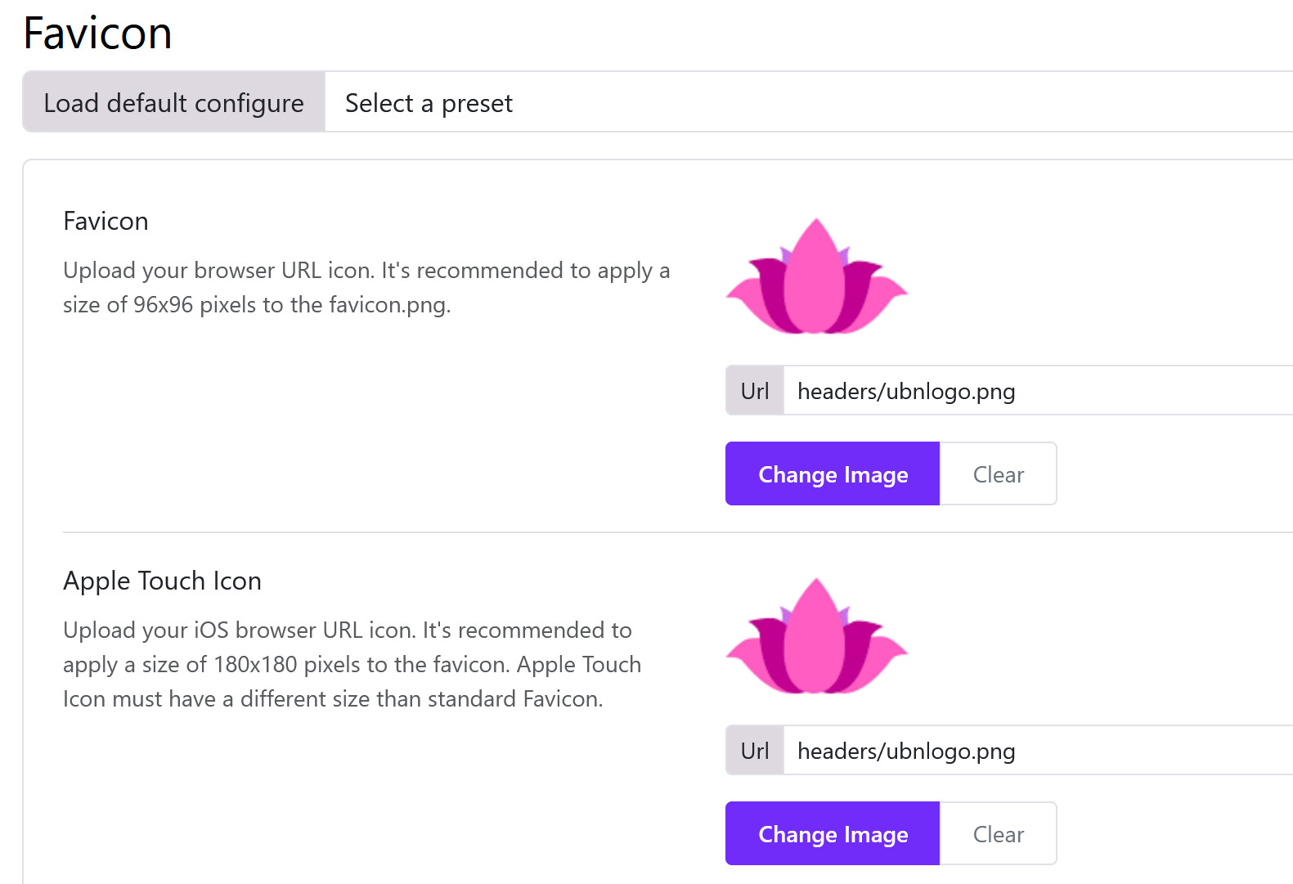Switch to the Select a preset tab
The height and width of the screenshot is (884, 1293).
click(x=428, y=103)
